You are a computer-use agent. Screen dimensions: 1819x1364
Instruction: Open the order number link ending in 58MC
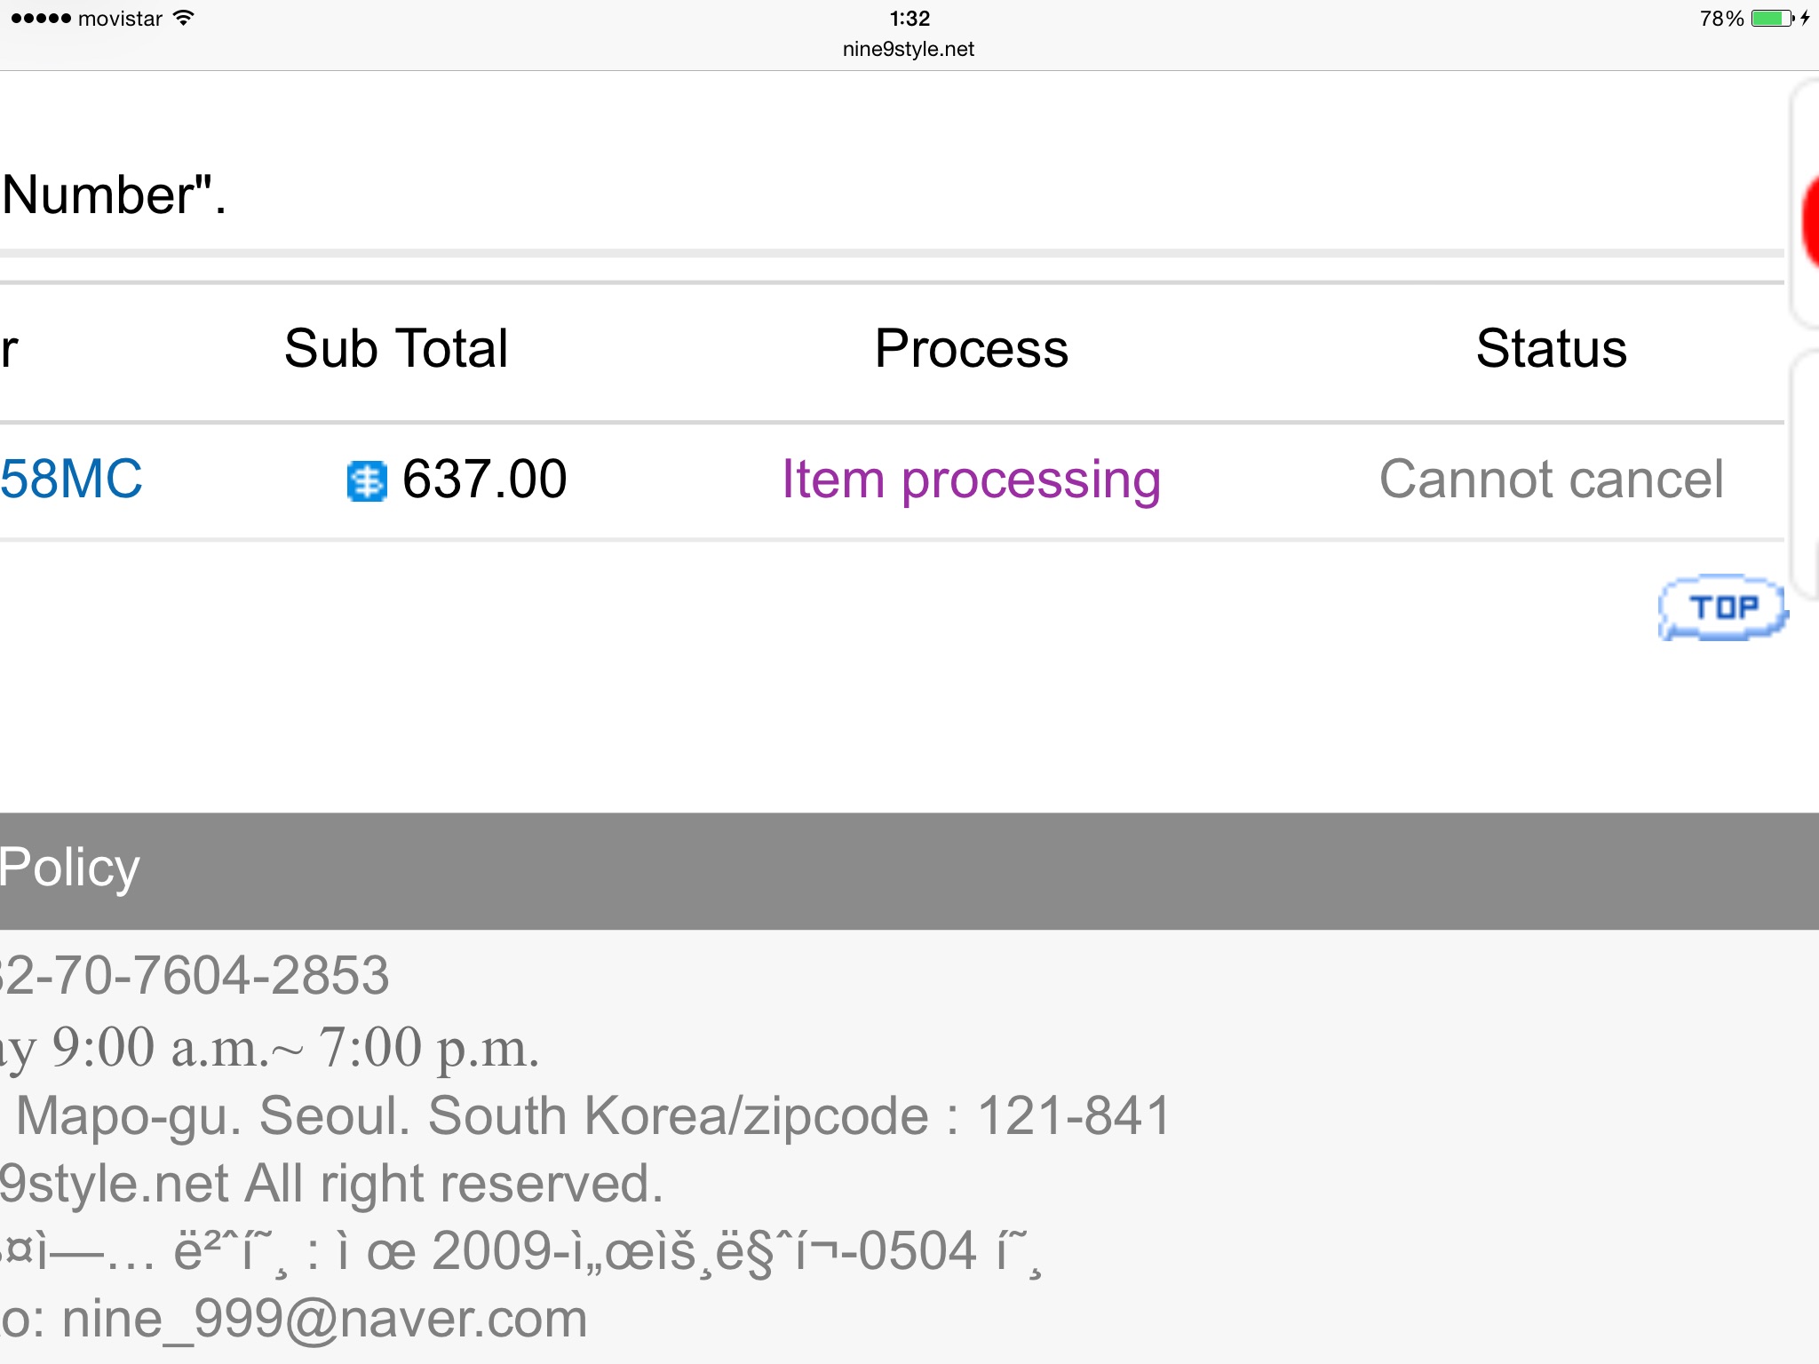coord(71,480)
